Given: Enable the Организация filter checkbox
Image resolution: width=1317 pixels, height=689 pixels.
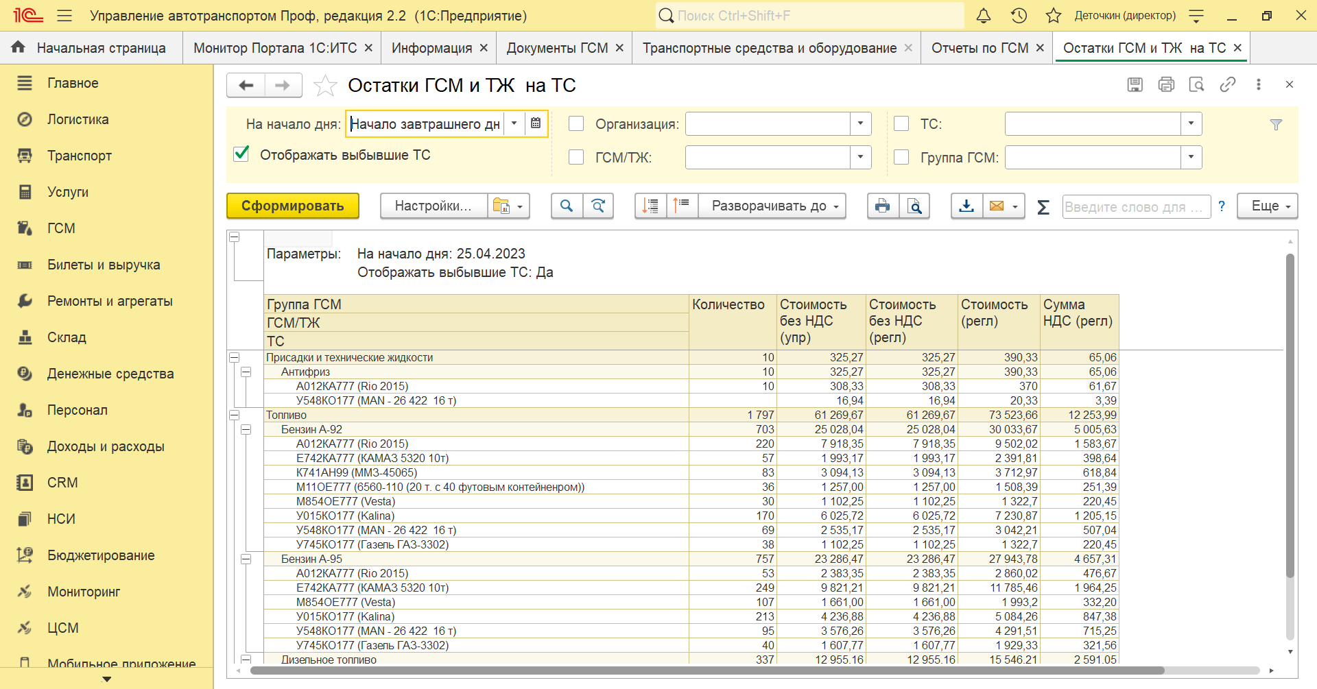Looking at the screenshot, I should tap(576, 124).
